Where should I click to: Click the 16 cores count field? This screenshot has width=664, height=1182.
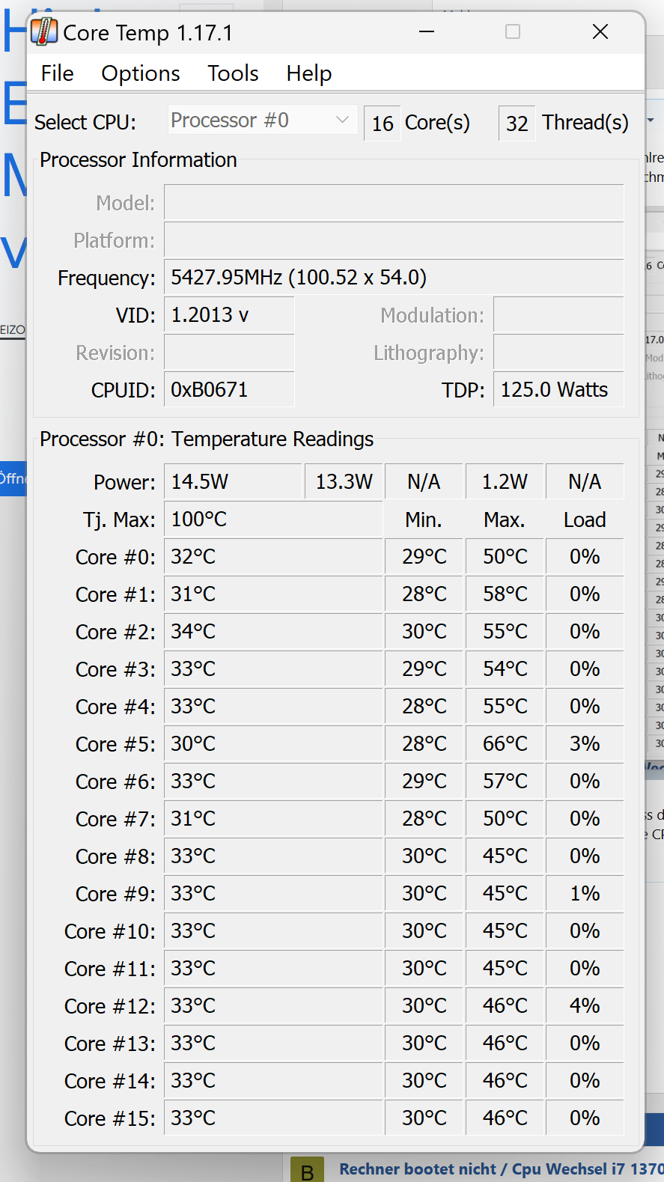[x=382, y=124]
